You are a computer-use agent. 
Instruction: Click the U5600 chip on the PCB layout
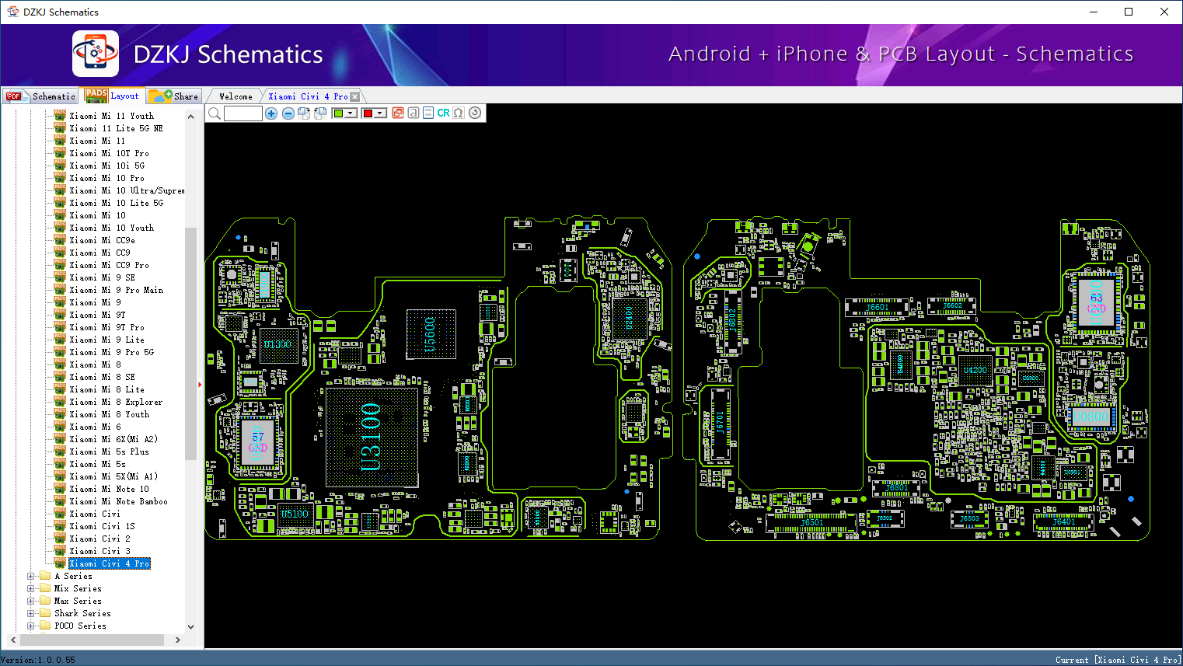coord(431,334)
